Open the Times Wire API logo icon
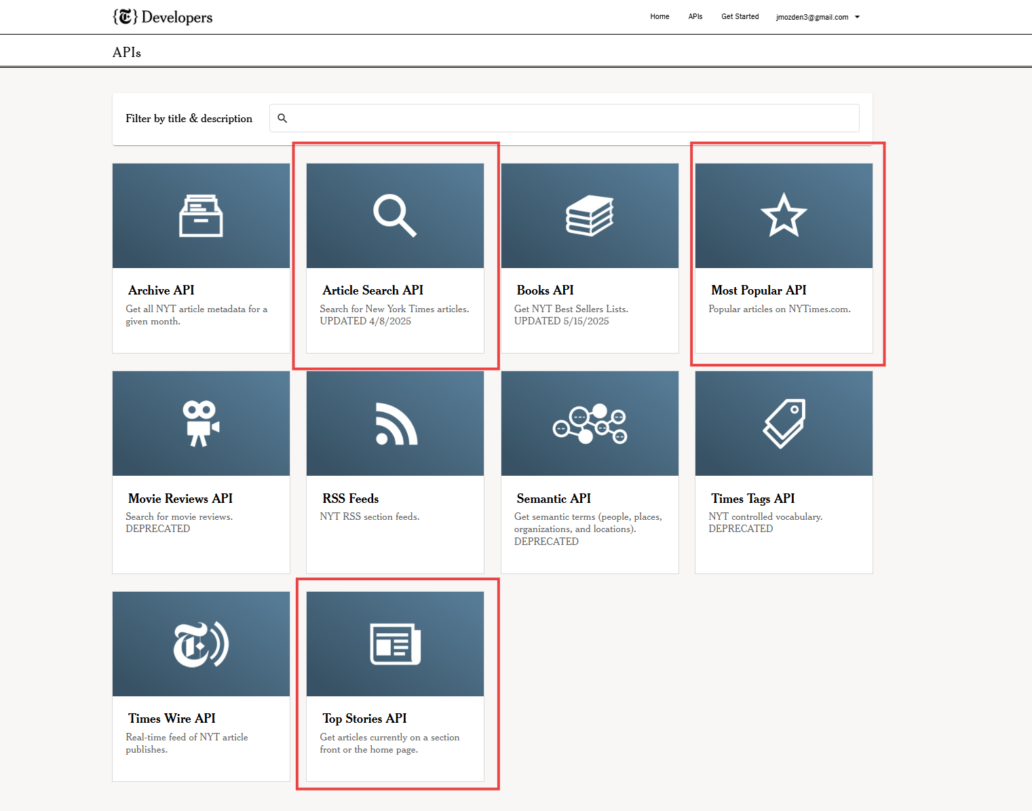1032x811 pixels. pos(201,644)
